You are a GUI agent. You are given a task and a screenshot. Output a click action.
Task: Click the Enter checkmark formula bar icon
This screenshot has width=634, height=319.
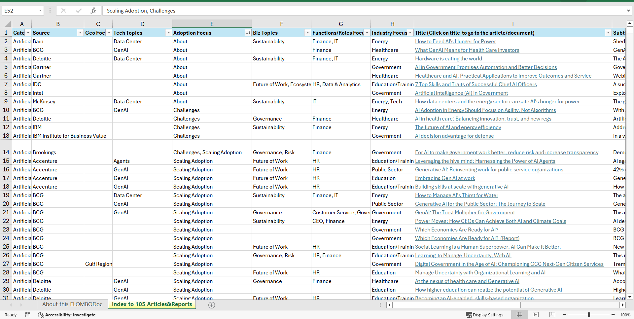click(x=78, y=11)
